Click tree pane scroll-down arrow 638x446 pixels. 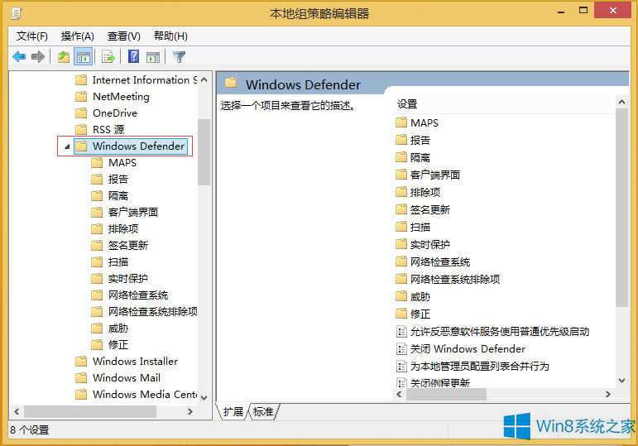204,397
